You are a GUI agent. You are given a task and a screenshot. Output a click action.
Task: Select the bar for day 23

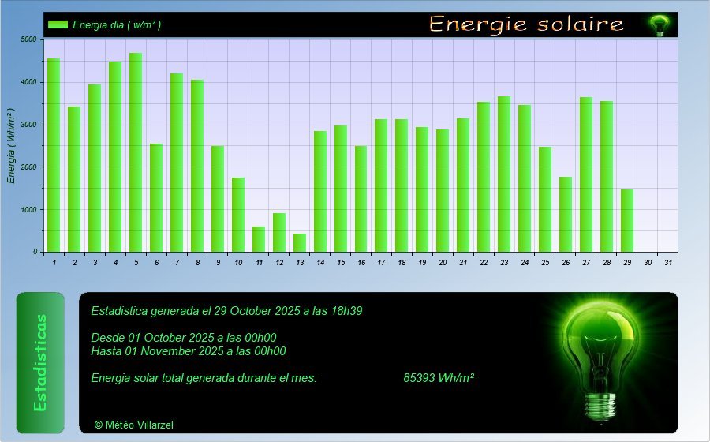click(504, 174)
